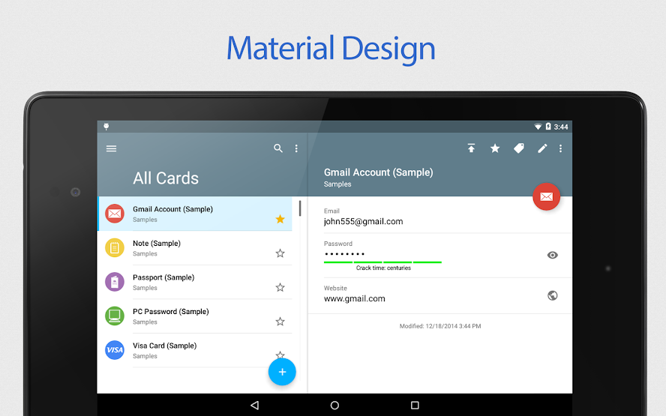Image resolution: width=666 pixels, height=416 pixels.
Task: Select the Note (Sample) row
Action: point(195,248)
